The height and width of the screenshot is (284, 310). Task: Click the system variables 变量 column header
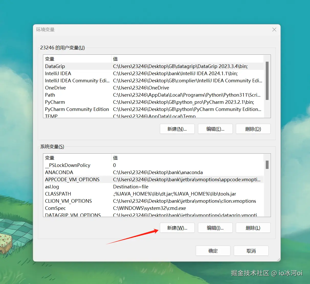(x=77, y=158)
